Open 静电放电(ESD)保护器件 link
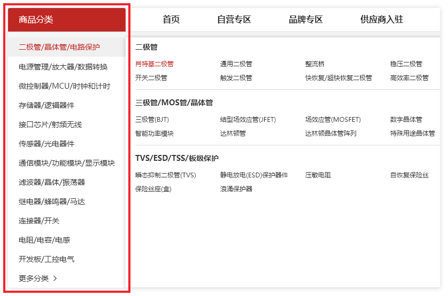This screenshot has width=448, height=296. pos(254,175)
